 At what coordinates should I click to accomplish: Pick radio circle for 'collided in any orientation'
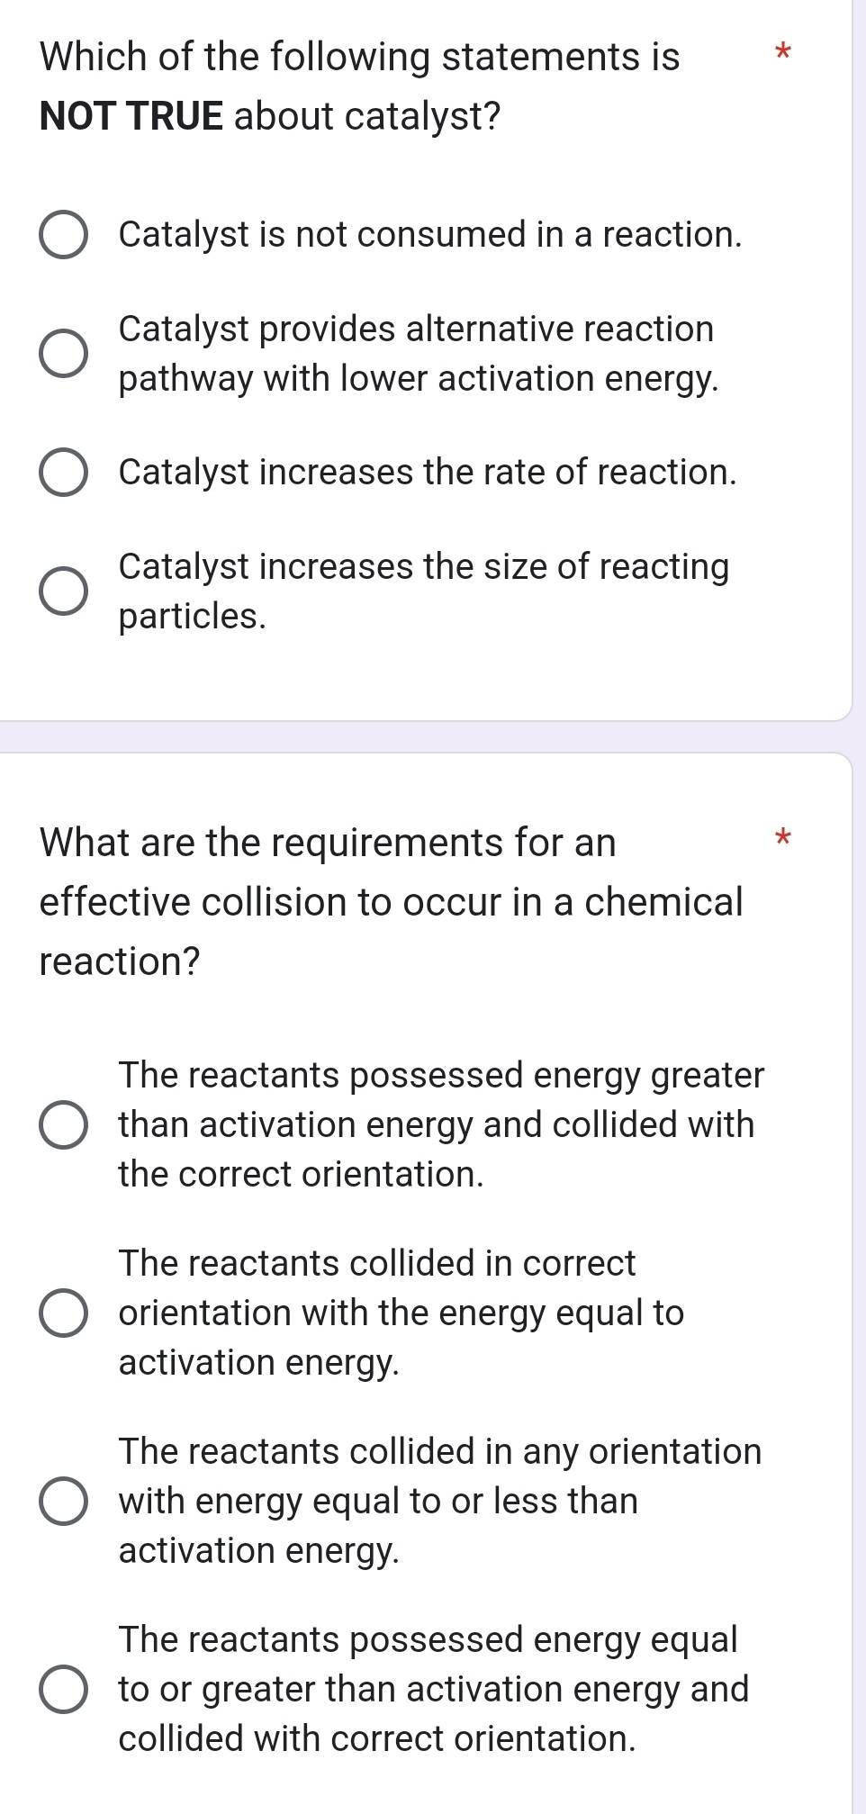pos(64,1502)
